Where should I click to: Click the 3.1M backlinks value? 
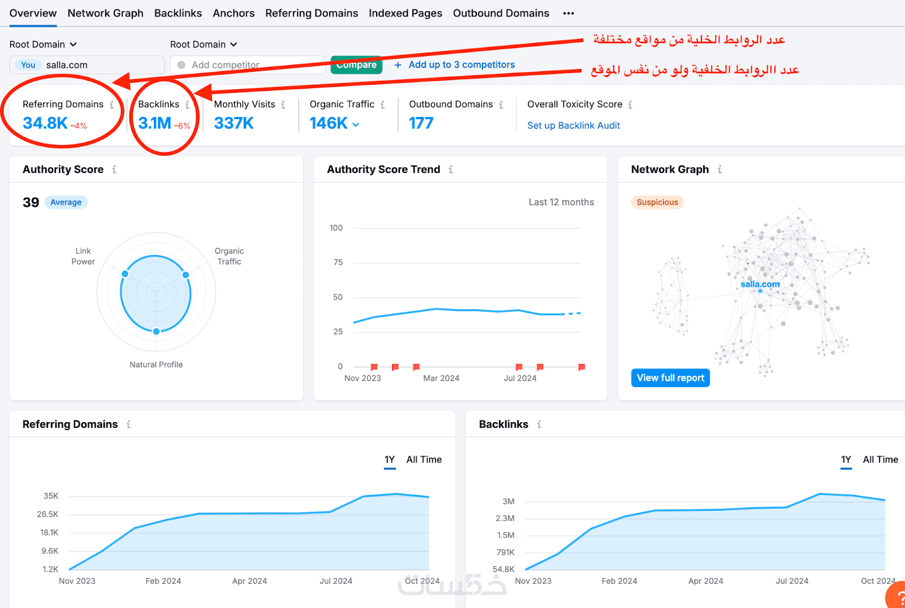(x=154, y=123)
